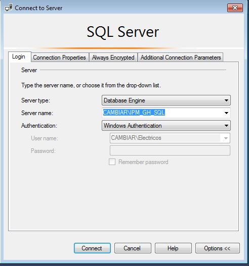Open Help for this dialog
The height and width of the screenshot is (266, 249).
(173, 248)
